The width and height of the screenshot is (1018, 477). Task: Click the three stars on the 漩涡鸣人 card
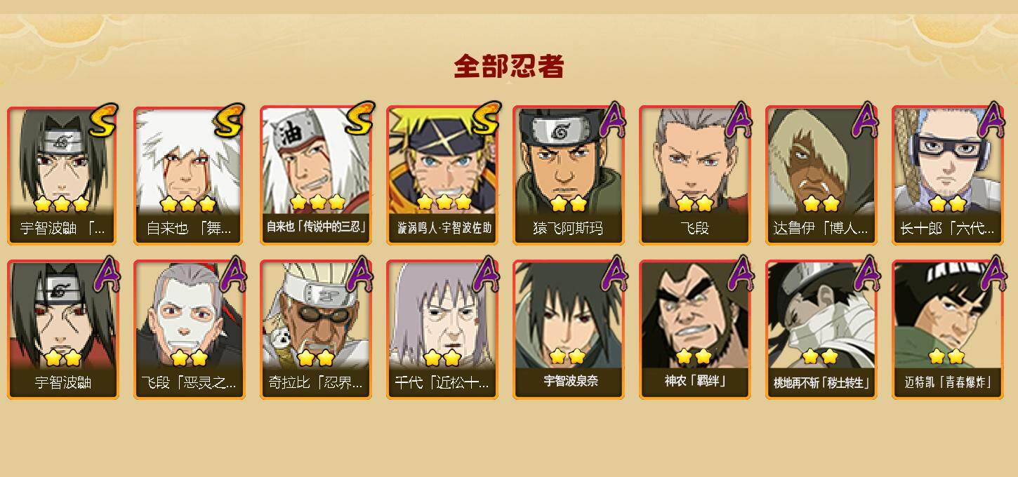pos(444,203)
